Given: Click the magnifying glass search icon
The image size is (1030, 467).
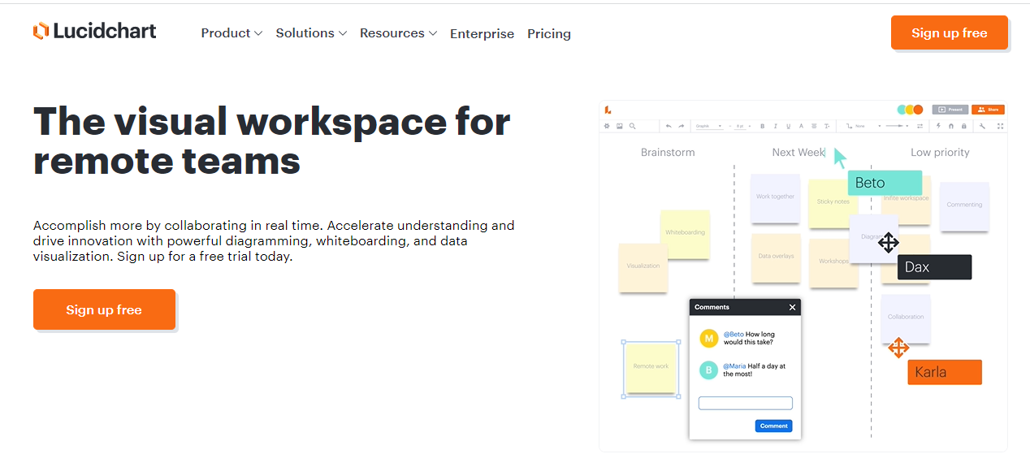Looking at the screenshot, I should (632, 126).
